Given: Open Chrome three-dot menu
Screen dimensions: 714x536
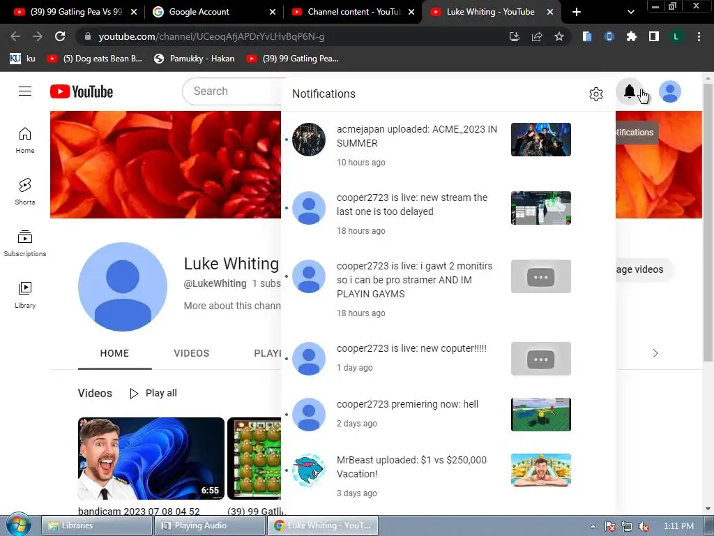Looking at the screenshot, I should coord(699,36).
